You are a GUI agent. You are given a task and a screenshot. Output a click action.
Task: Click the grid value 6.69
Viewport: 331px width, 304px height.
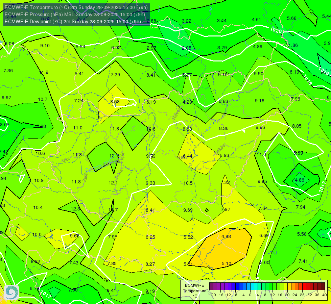pos(264,235)
